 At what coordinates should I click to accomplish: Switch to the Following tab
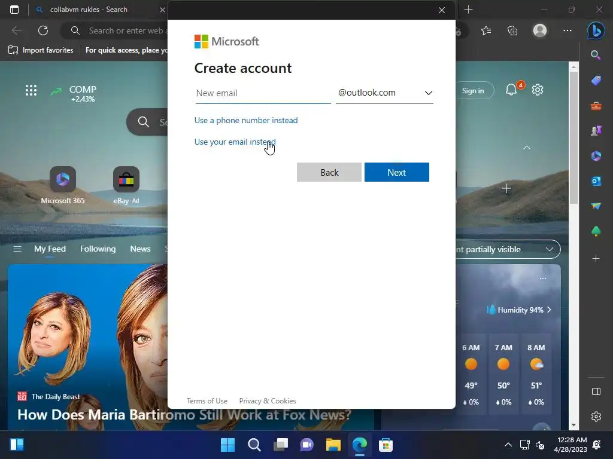click(98, 249)
